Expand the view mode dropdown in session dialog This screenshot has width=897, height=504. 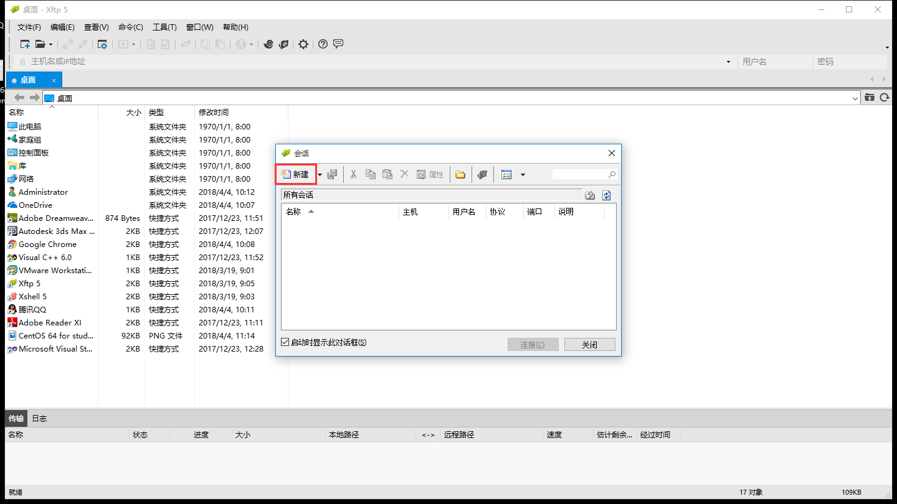pyautogui.click(x=523, y=175)
